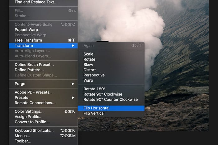Expand Presets submenu arrow

pos(73,98)
